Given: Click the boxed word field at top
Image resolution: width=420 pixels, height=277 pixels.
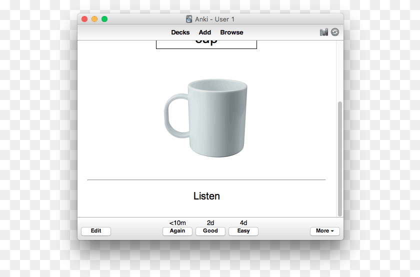Looking at the screenshot, I should [206, 44].
